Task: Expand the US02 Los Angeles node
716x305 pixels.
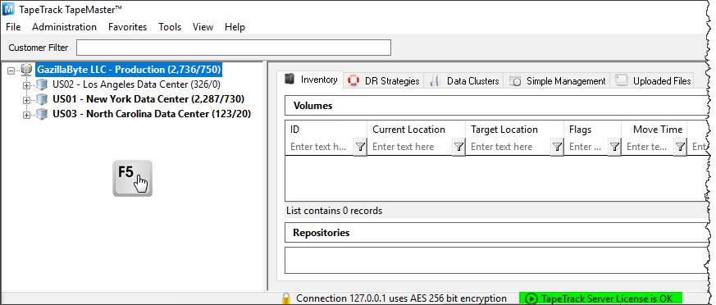Action: [x=26, y=85]
